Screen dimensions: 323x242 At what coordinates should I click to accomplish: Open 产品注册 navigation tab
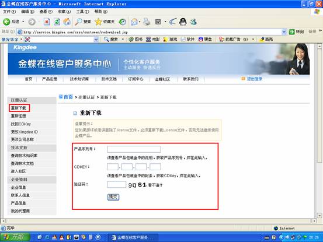pos(50,79)
